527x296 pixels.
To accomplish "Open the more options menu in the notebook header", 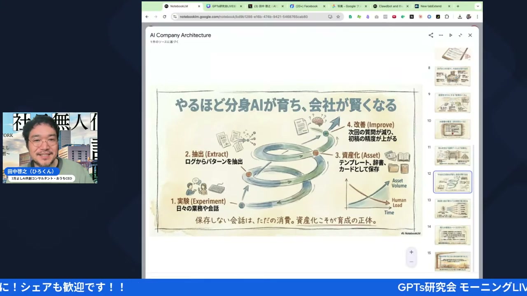I will pos(441,35).
